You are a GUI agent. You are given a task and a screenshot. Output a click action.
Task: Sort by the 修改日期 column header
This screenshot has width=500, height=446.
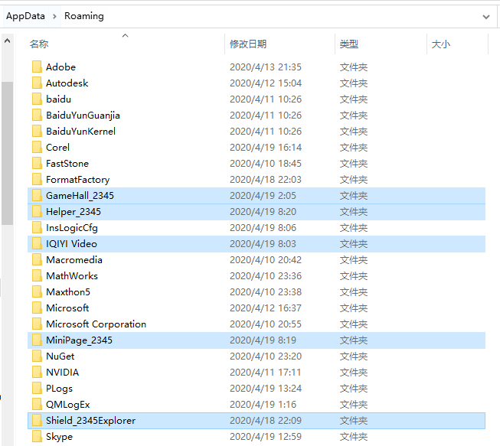248,44
